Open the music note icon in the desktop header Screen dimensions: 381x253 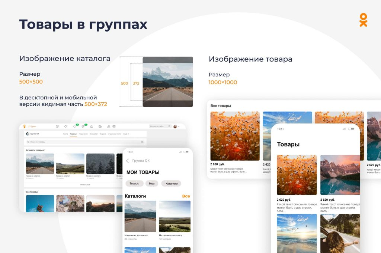pyautogui.click(x=109, y=126)
